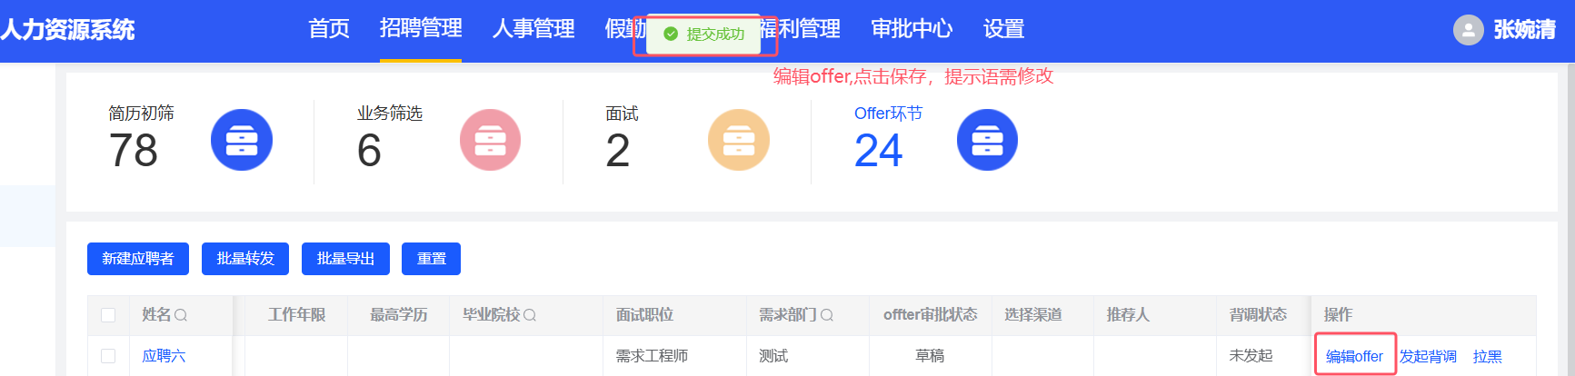Open applicant name link 应聘六

[164, 356]
